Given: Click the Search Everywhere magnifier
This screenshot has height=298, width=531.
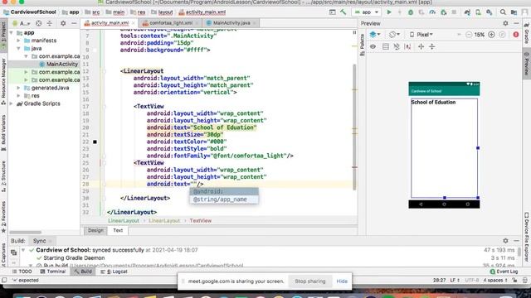Looking at the screenshot, I should coord(503,12).
